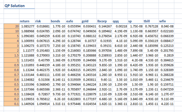Image resolution: width=182 pixels, height=112 pixels.
Task: Click the orange cell with value 0.5
Action: [x=11, y=84]
